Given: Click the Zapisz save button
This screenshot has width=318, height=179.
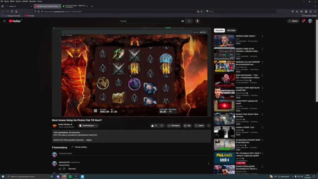Looking at the screenshot, I should coord(199,126).
